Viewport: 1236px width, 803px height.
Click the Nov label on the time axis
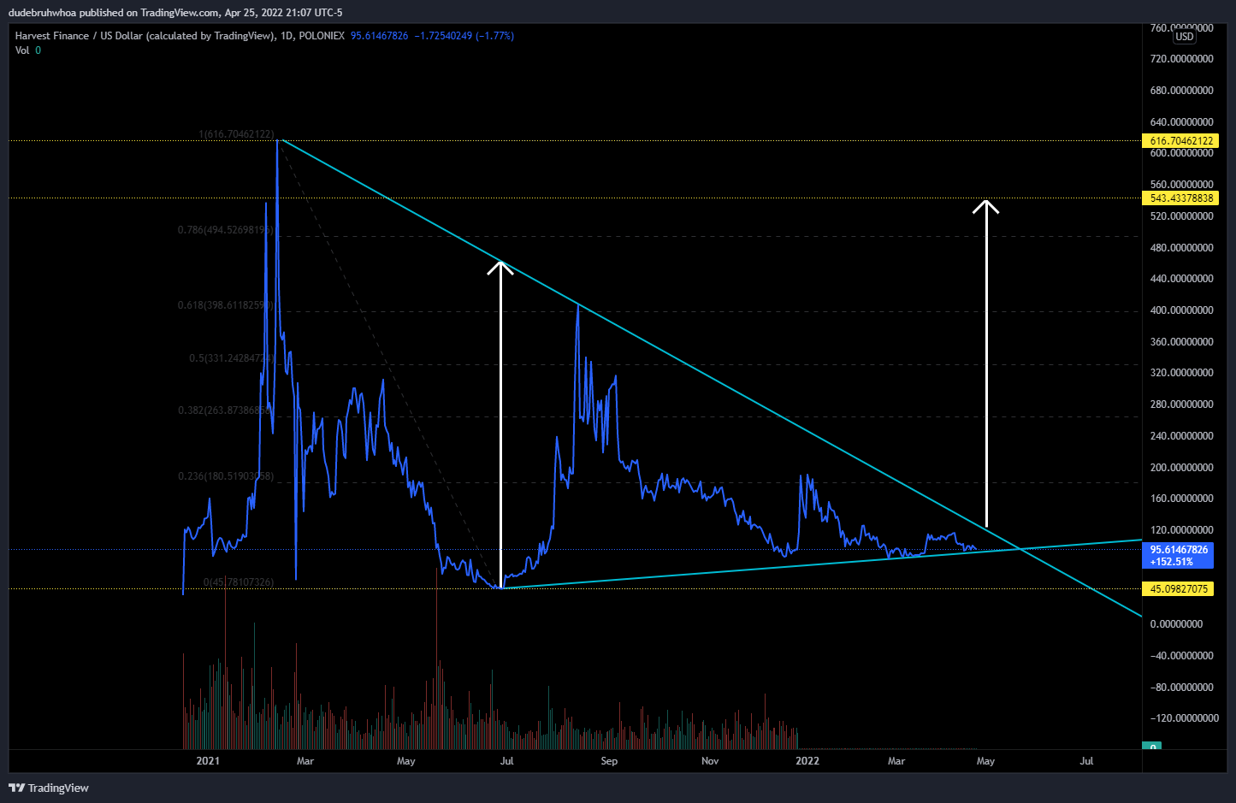tap(710, 761)
